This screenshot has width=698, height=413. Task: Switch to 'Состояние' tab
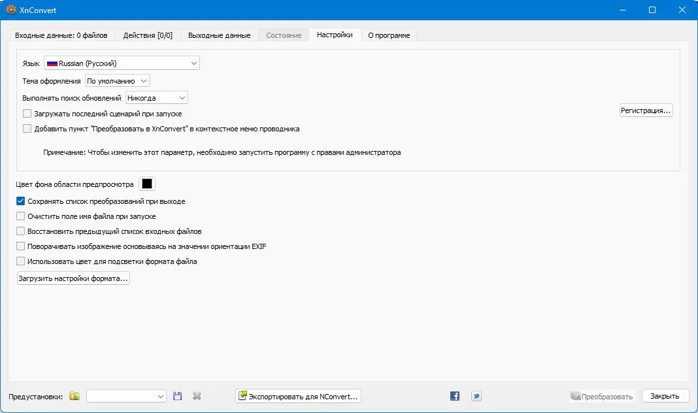point(284,35)
